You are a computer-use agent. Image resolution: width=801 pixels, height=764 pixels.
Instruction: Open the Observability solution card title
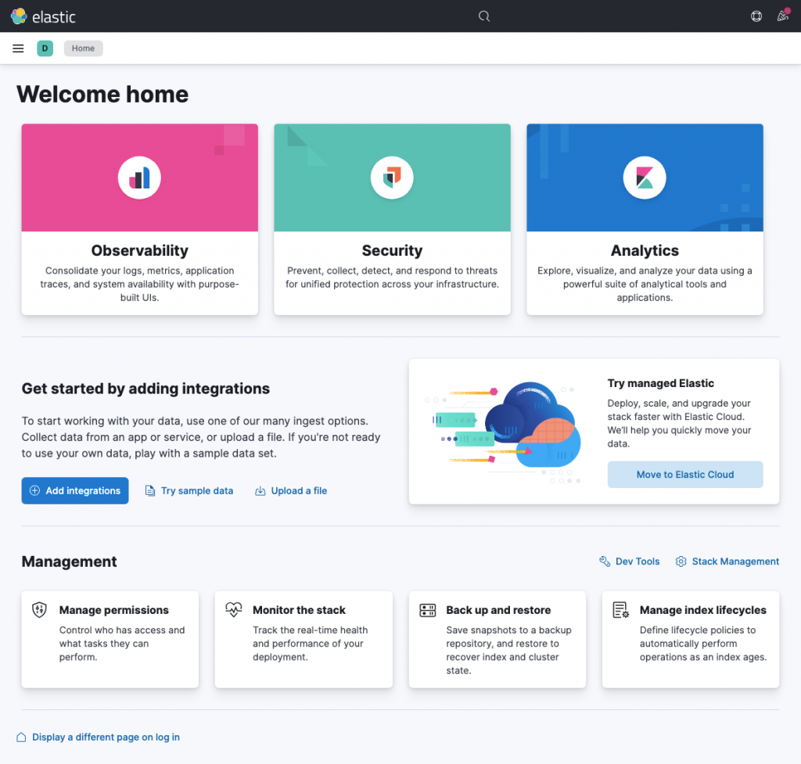coord(139,250)
